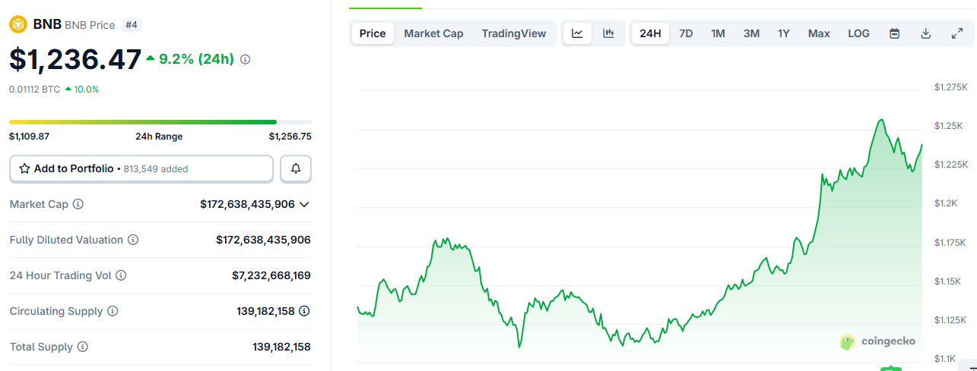Screen dimensions: 977x371
Task: Select the 24H time range
Action: [650, 33]
